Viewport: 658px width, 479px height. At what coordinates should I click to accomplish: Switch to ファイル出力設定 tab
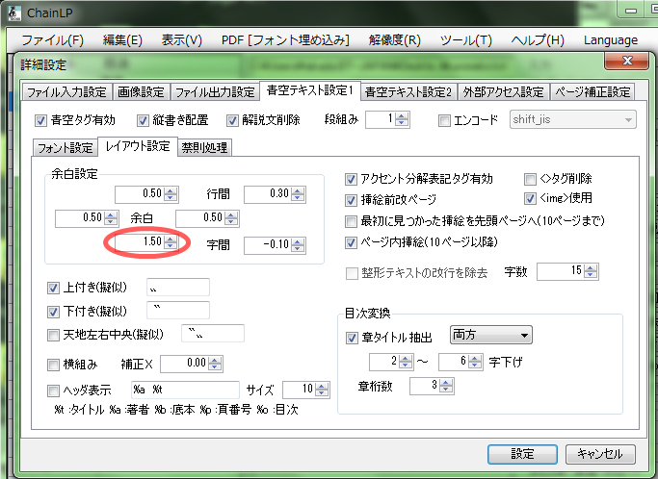pyautogui.click(x=215, y=91)
